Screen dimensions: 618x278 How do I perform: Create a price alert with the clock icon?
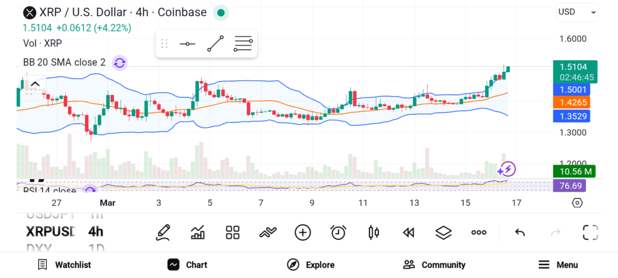click(338, 232)
